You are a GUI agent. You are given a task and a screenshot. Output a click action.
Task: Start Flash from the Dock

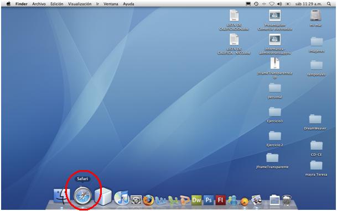[x=220, y=200]
